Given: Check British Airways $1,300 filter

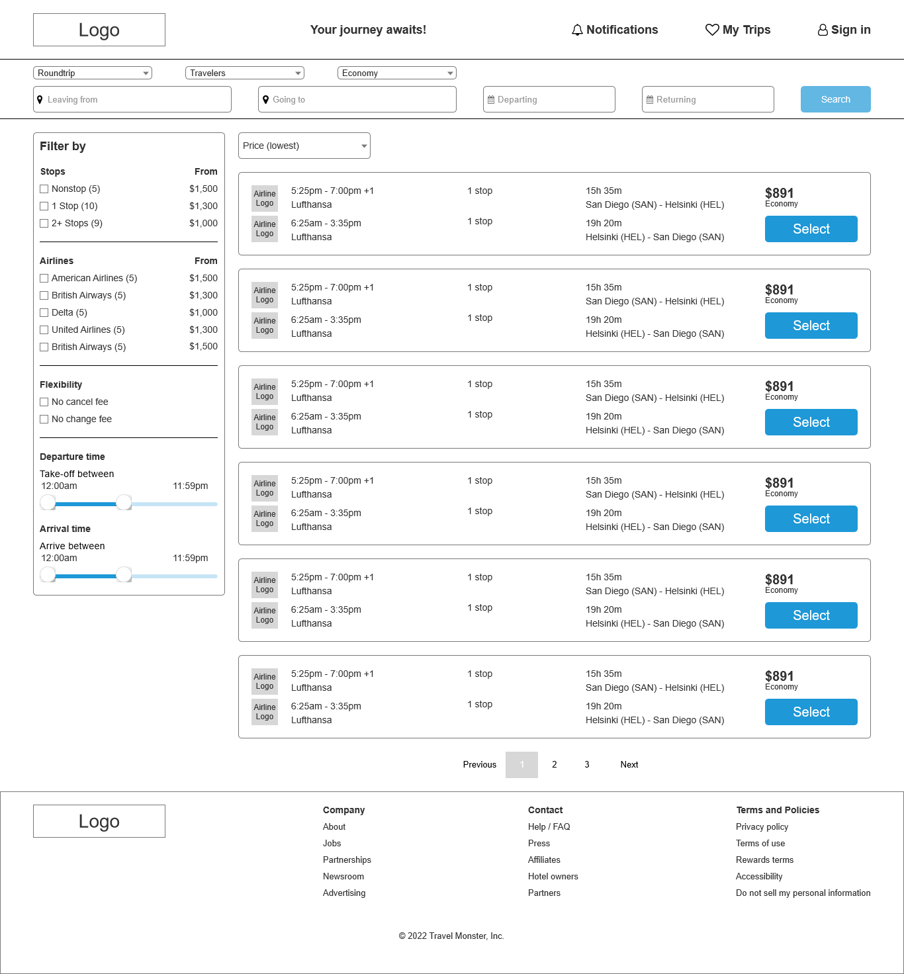Looking at the screenshot, I should pyautogui.click(x=44, y=295).
